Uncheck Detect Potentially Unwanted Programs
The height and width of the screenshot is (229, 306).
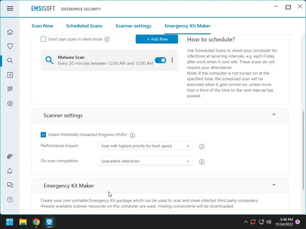(x=43, y=135)
